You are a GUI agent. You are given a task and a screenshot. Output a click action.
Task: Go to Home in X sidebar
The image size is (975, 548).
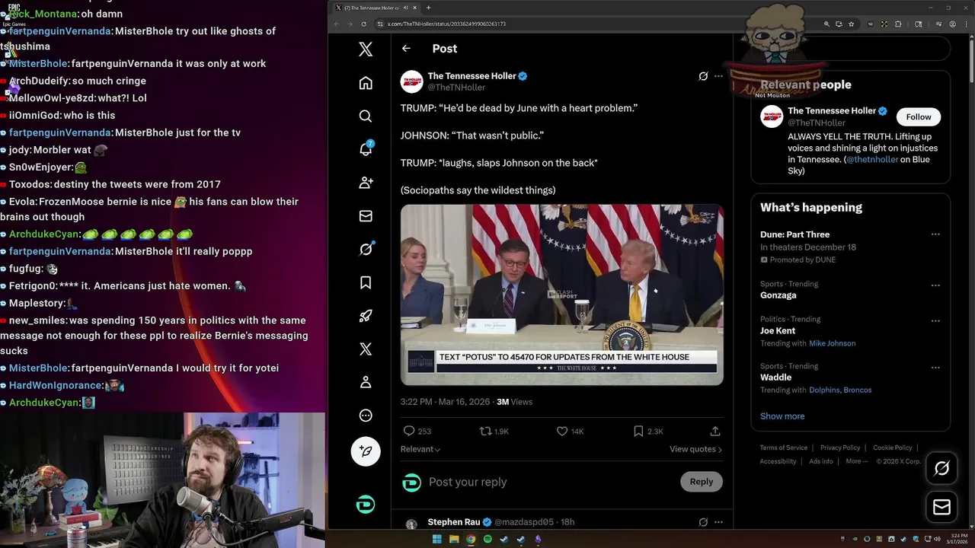(x=366, y=83)
